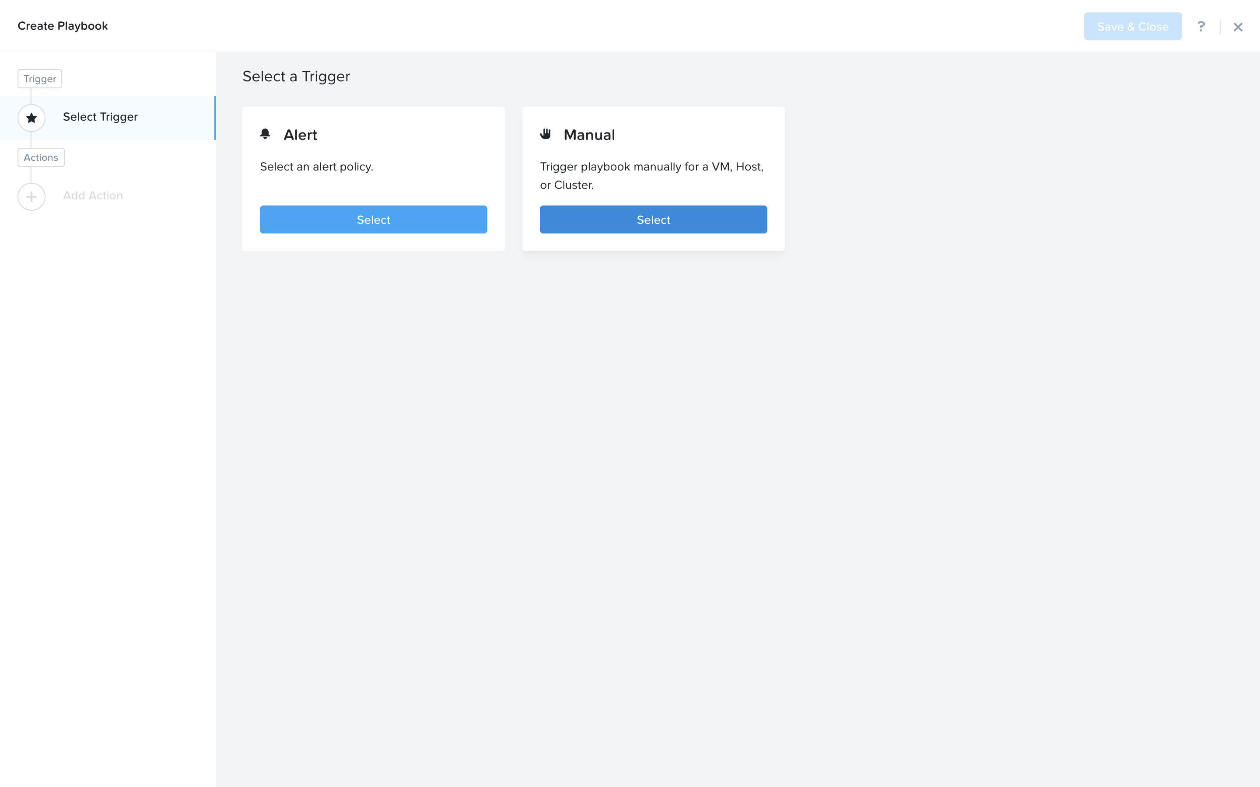Image resolution: width=1260 pixels, height=787 pixels.
Task: Click 'Trigger playbook manually' description text
Action: pos(652,176)
